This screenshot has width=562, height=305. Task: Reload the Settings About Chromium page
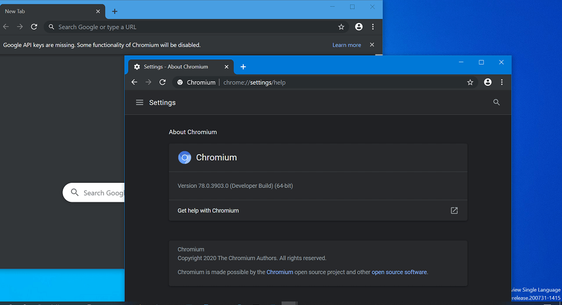click(162, 82)
